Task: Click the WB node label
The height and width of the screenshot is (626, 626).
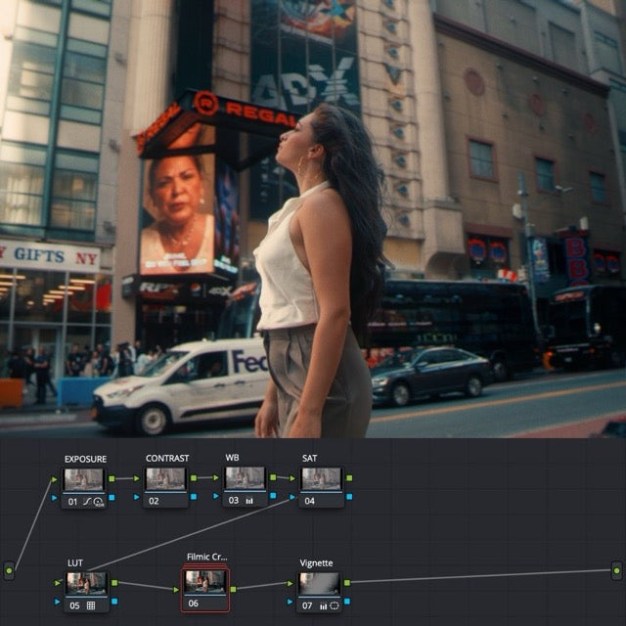Action: click(232, 458)
